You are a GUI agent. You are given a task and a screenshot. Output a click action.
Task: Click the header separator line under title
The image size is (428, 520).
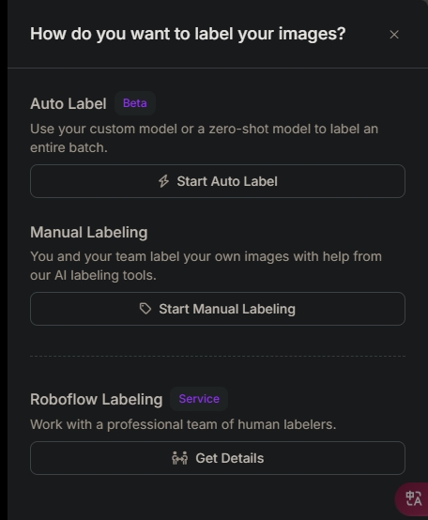point(218,68)
